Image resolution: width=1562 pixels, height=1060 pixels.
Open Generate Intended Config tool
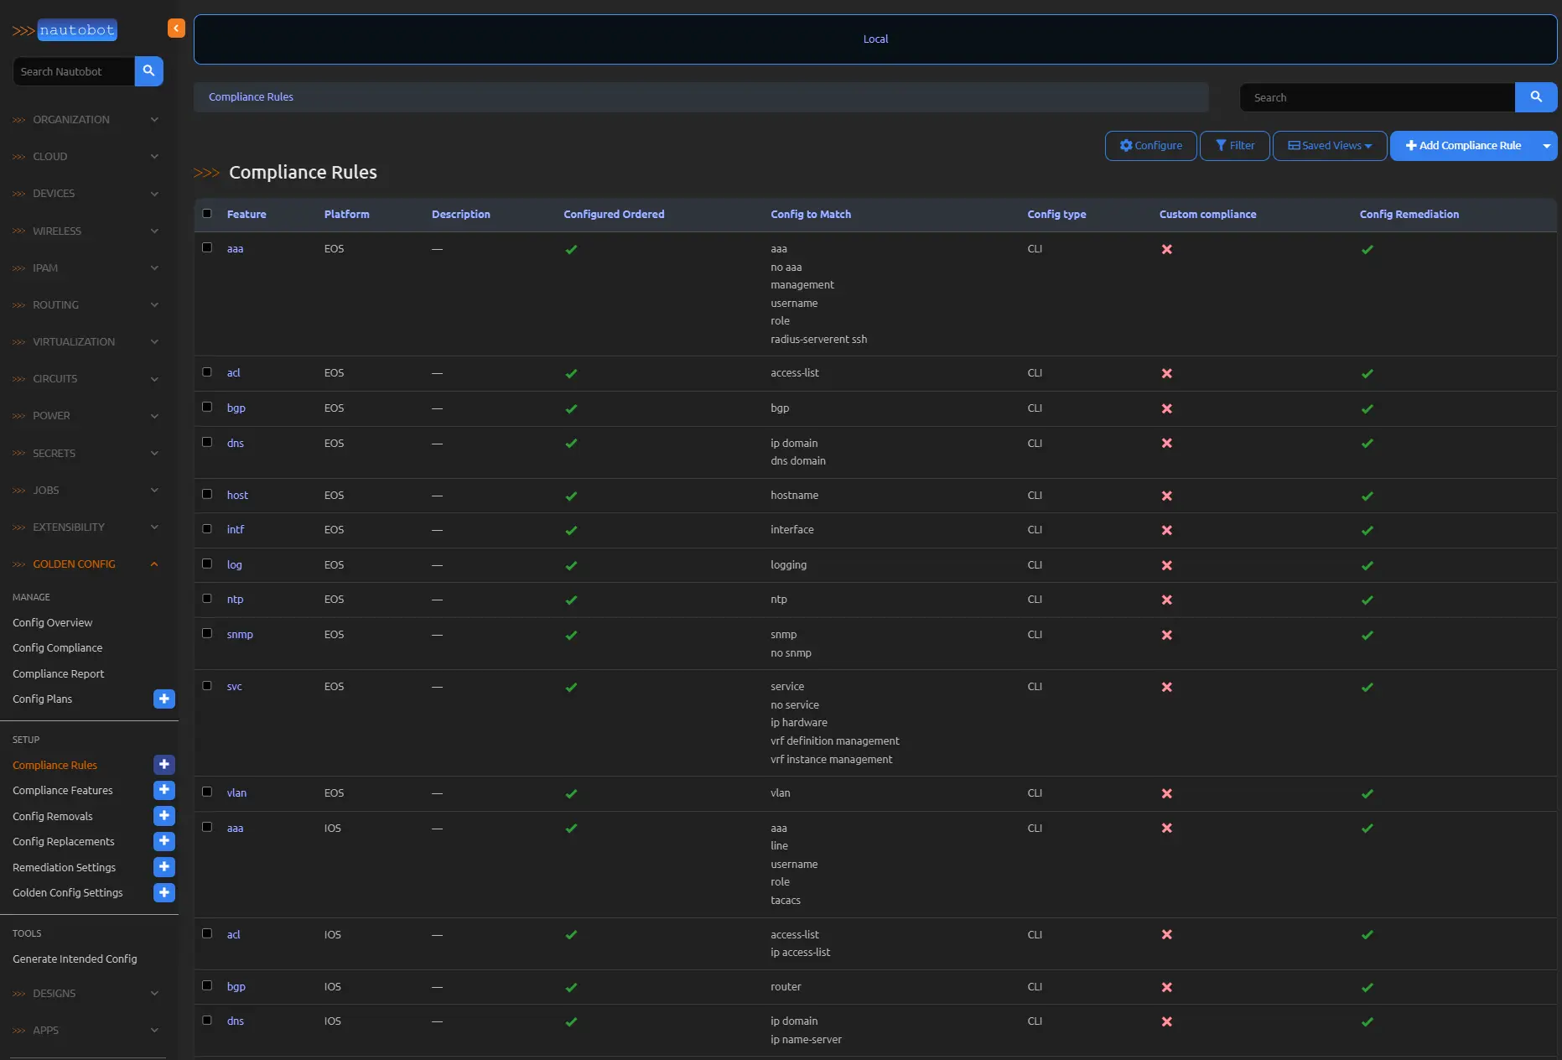[x=75, y=959]
